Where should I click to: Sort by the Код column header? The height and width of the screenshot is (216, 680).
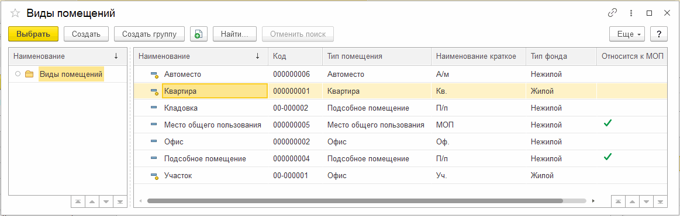[295, 56]
